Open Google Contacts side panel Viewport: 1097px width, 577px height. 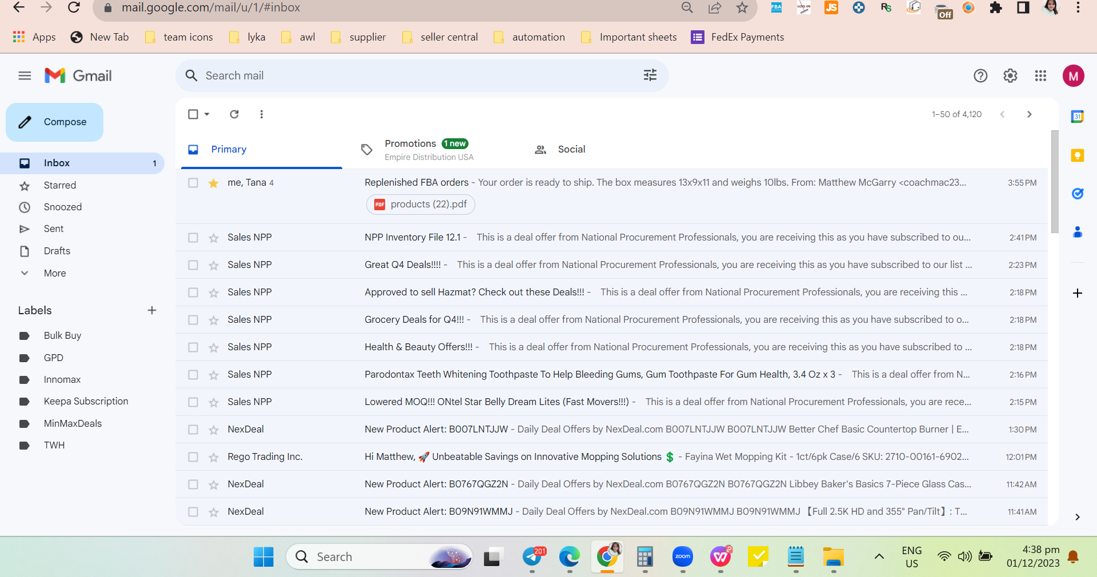pos(1078,232)
